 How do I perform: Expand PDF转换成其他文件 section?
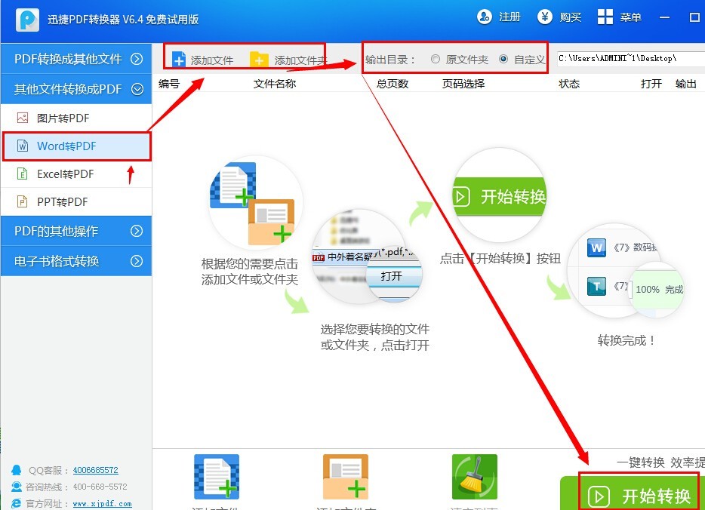pyautogui.click(x=76, y=59)
